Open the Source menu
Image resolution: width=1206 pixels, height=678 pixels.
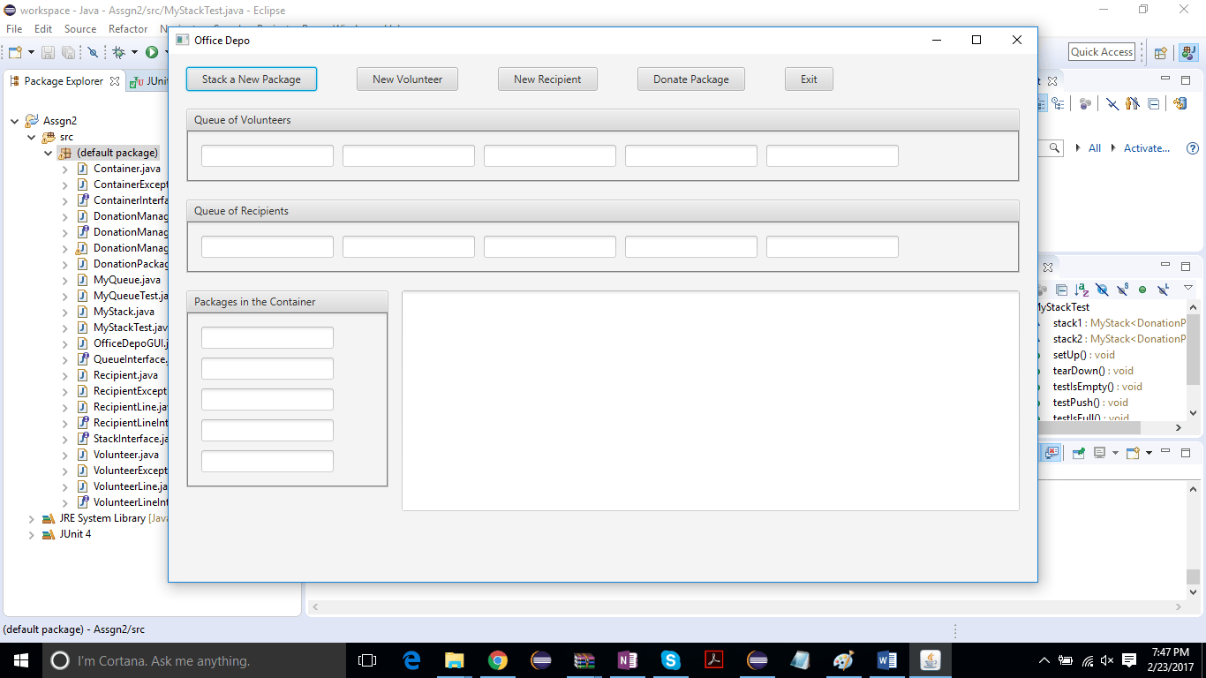click(80, 29)
